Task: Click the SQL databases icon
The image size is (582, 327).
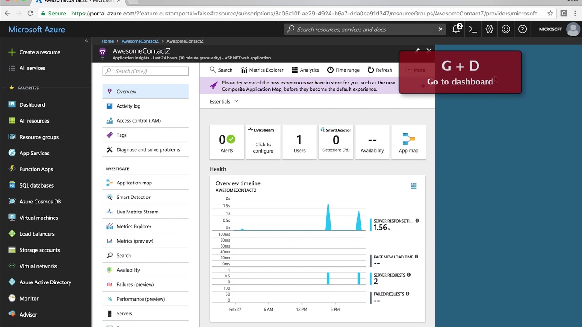Action: pos(12,185)
